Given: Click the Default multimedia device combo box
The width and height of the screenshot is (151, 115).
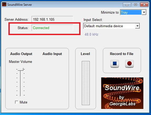Looking at the screenshot, I should (112, 26).
